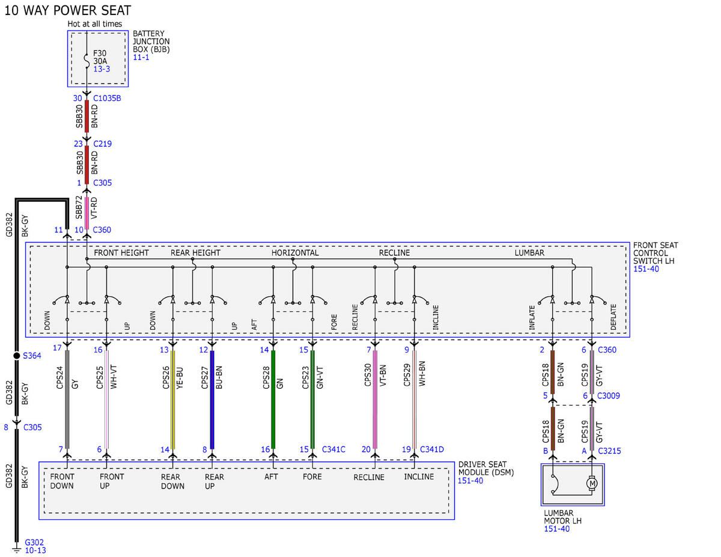Open 151-40 link under Lumbar Motor LH
The width and height of the screenshot is (721, 557).
coord(556,529)
